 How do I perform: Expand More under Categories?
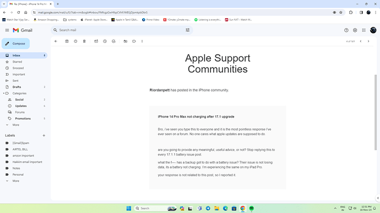pyautogui.click(x=16, y=125)
